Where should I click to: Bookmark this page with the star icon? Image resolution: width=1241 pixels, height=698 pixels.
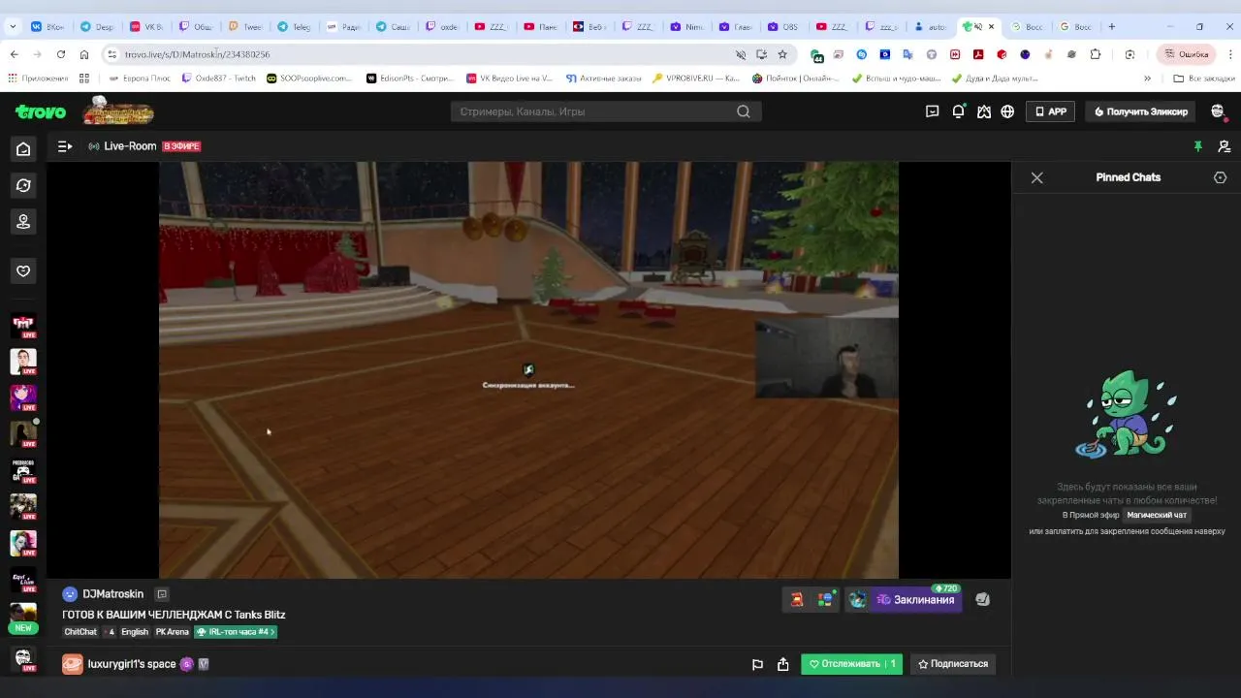782,54
